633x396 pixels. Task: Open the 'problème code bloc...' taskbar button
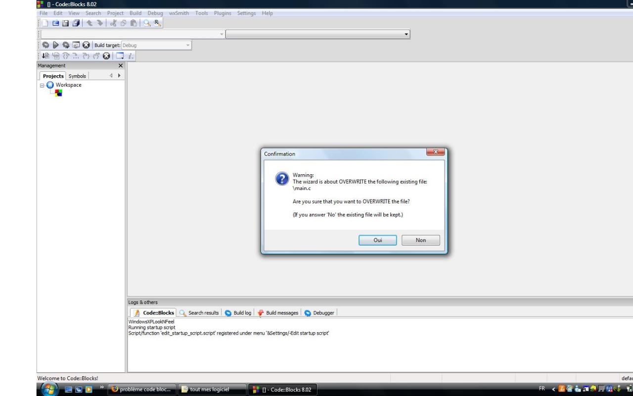tap(141, 390)
